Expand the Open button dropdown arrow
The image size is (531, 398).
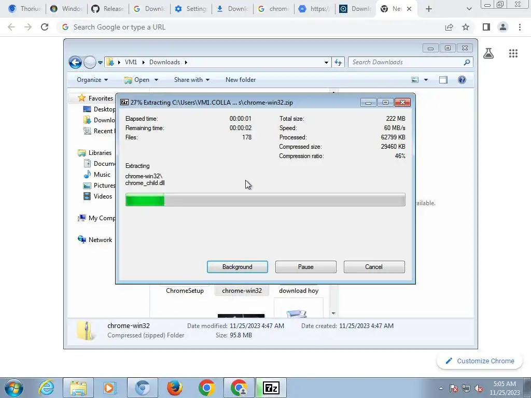(156, 80)
